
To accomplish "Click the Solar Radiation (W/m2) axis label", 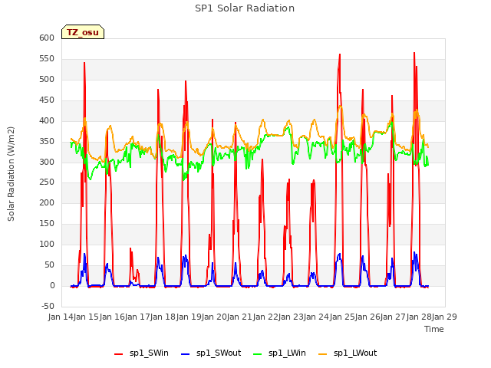I will (x=11, y=174).
